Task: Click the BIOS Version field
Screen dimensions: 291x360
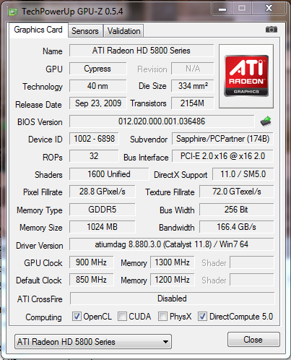Action: [162, 121]
